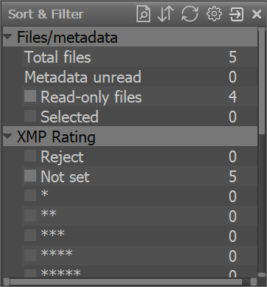Close the Sort & Filter panel
267x287 pixels.
tap(257, 14)
